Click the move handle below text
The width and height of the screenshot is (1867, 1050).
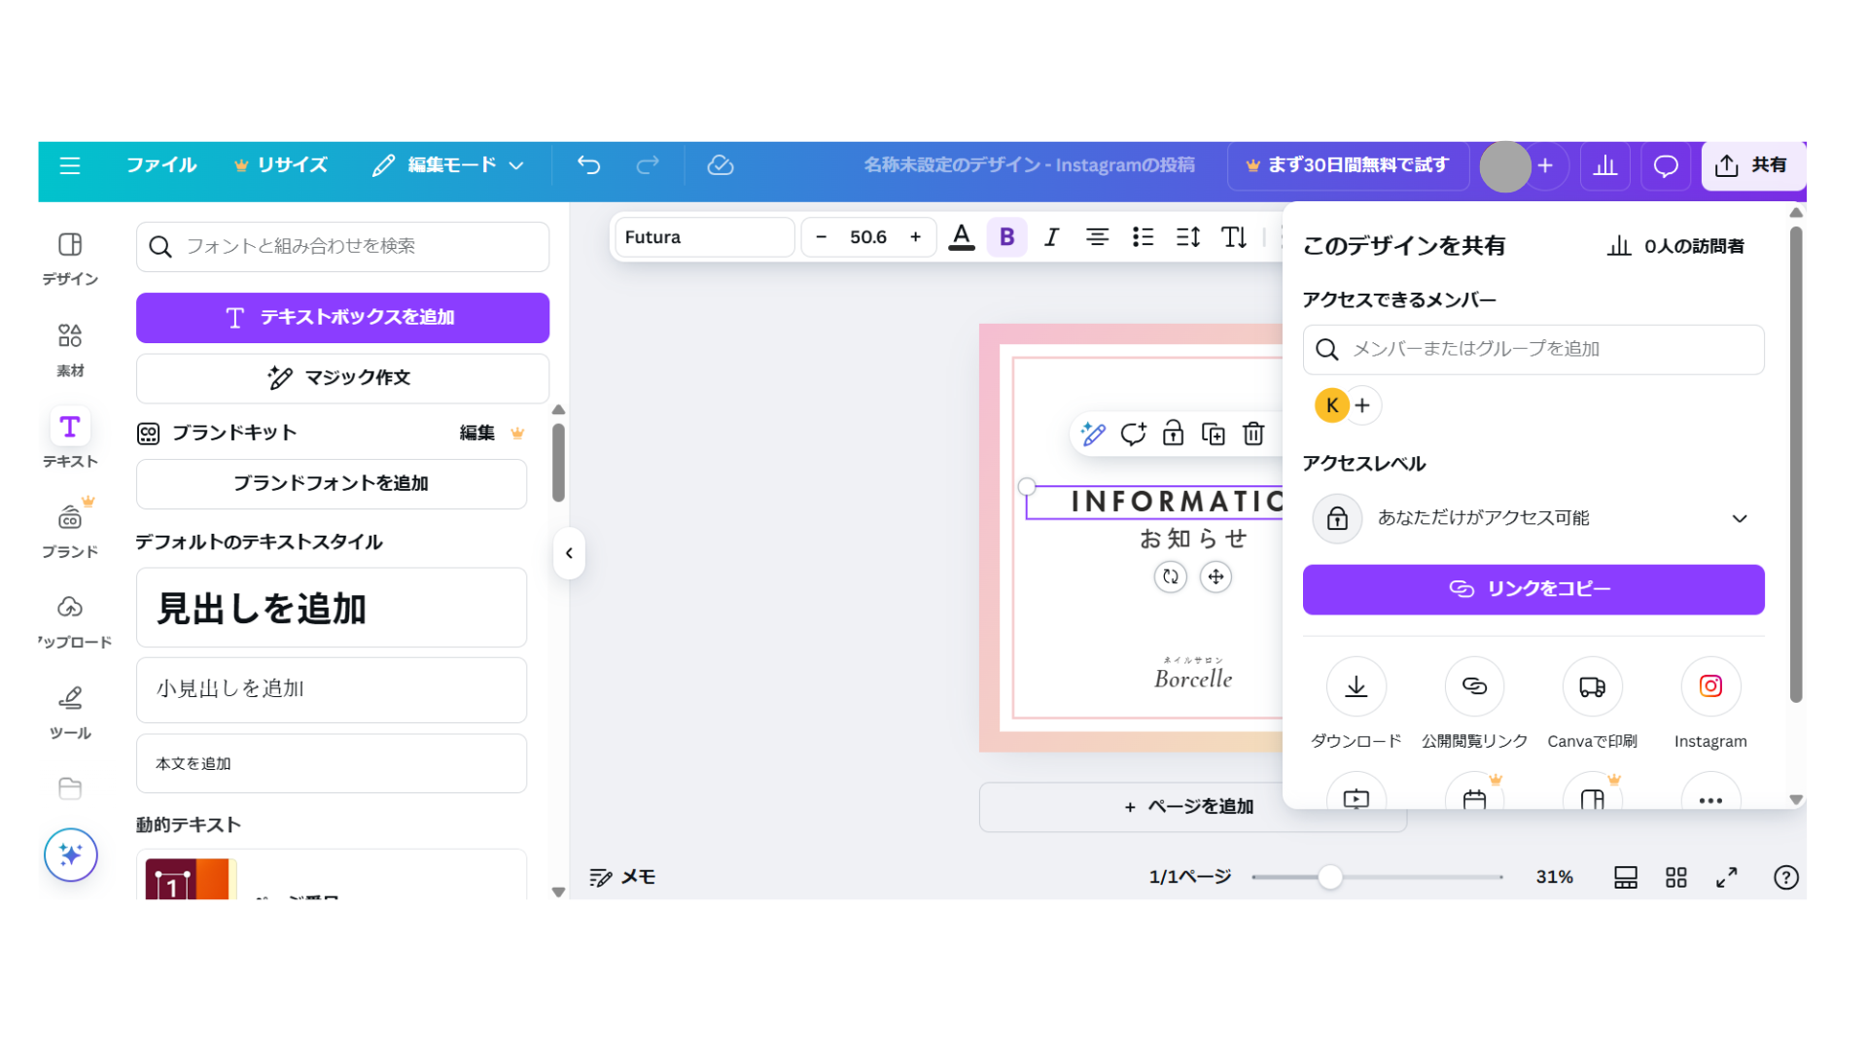1215,577
